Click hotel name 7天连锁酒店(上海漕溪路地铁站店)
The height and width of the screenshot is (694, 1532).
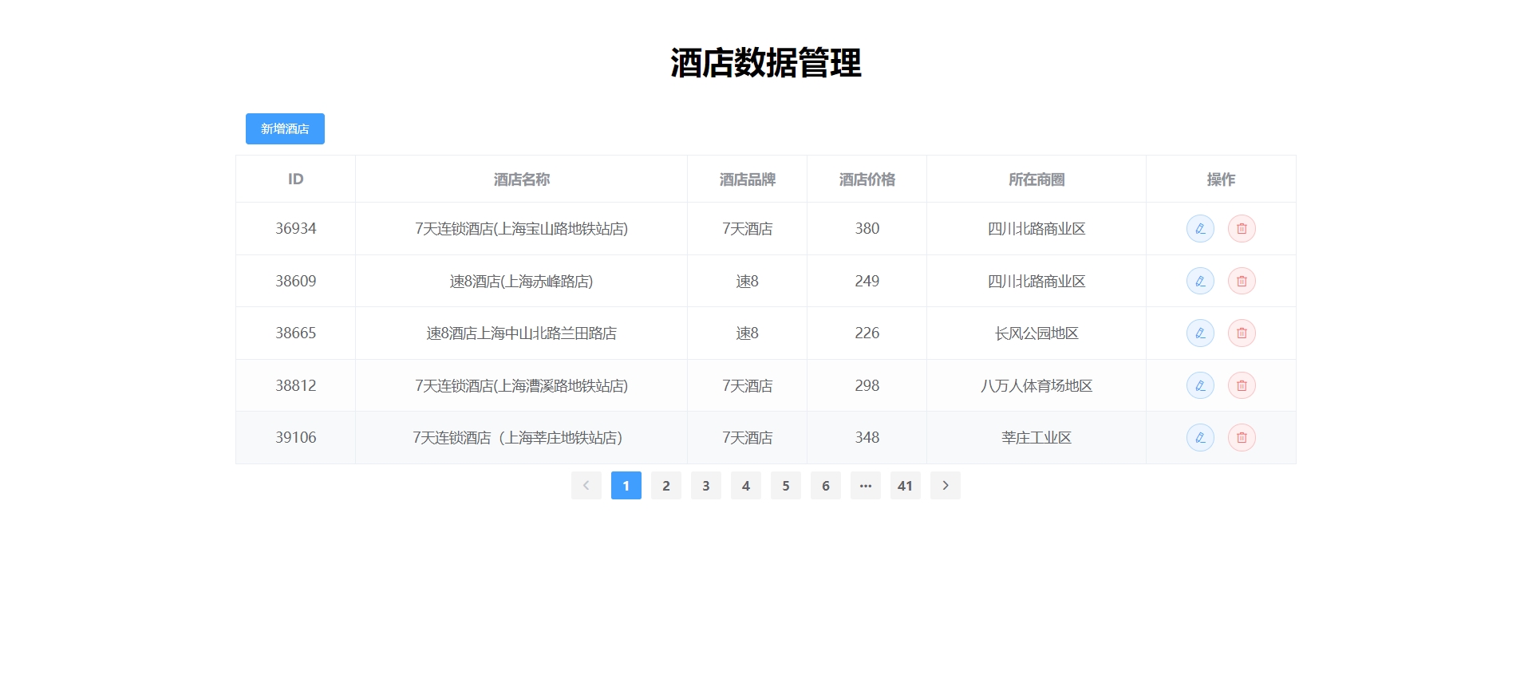coord(522,385)
